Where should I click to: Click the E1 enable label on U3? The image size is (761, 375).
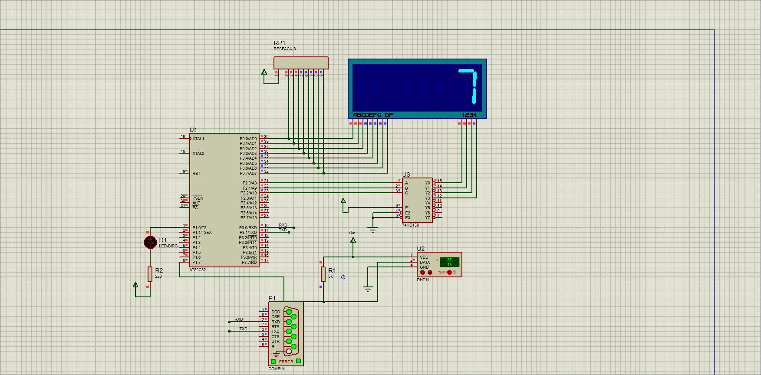[x=408, y=208]
